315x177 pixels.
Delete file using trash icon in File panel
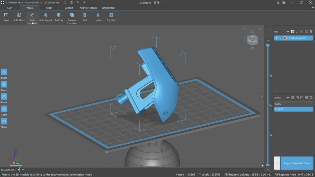(311, 32)
